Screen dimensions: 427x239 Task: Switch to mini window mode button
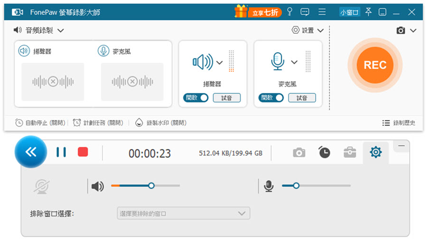point(349,12)
